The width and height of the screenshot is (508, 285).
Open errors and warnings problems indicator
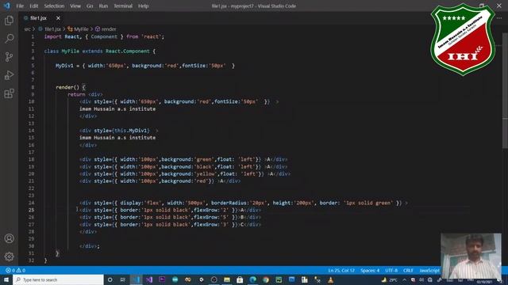(x=15, y=270)
